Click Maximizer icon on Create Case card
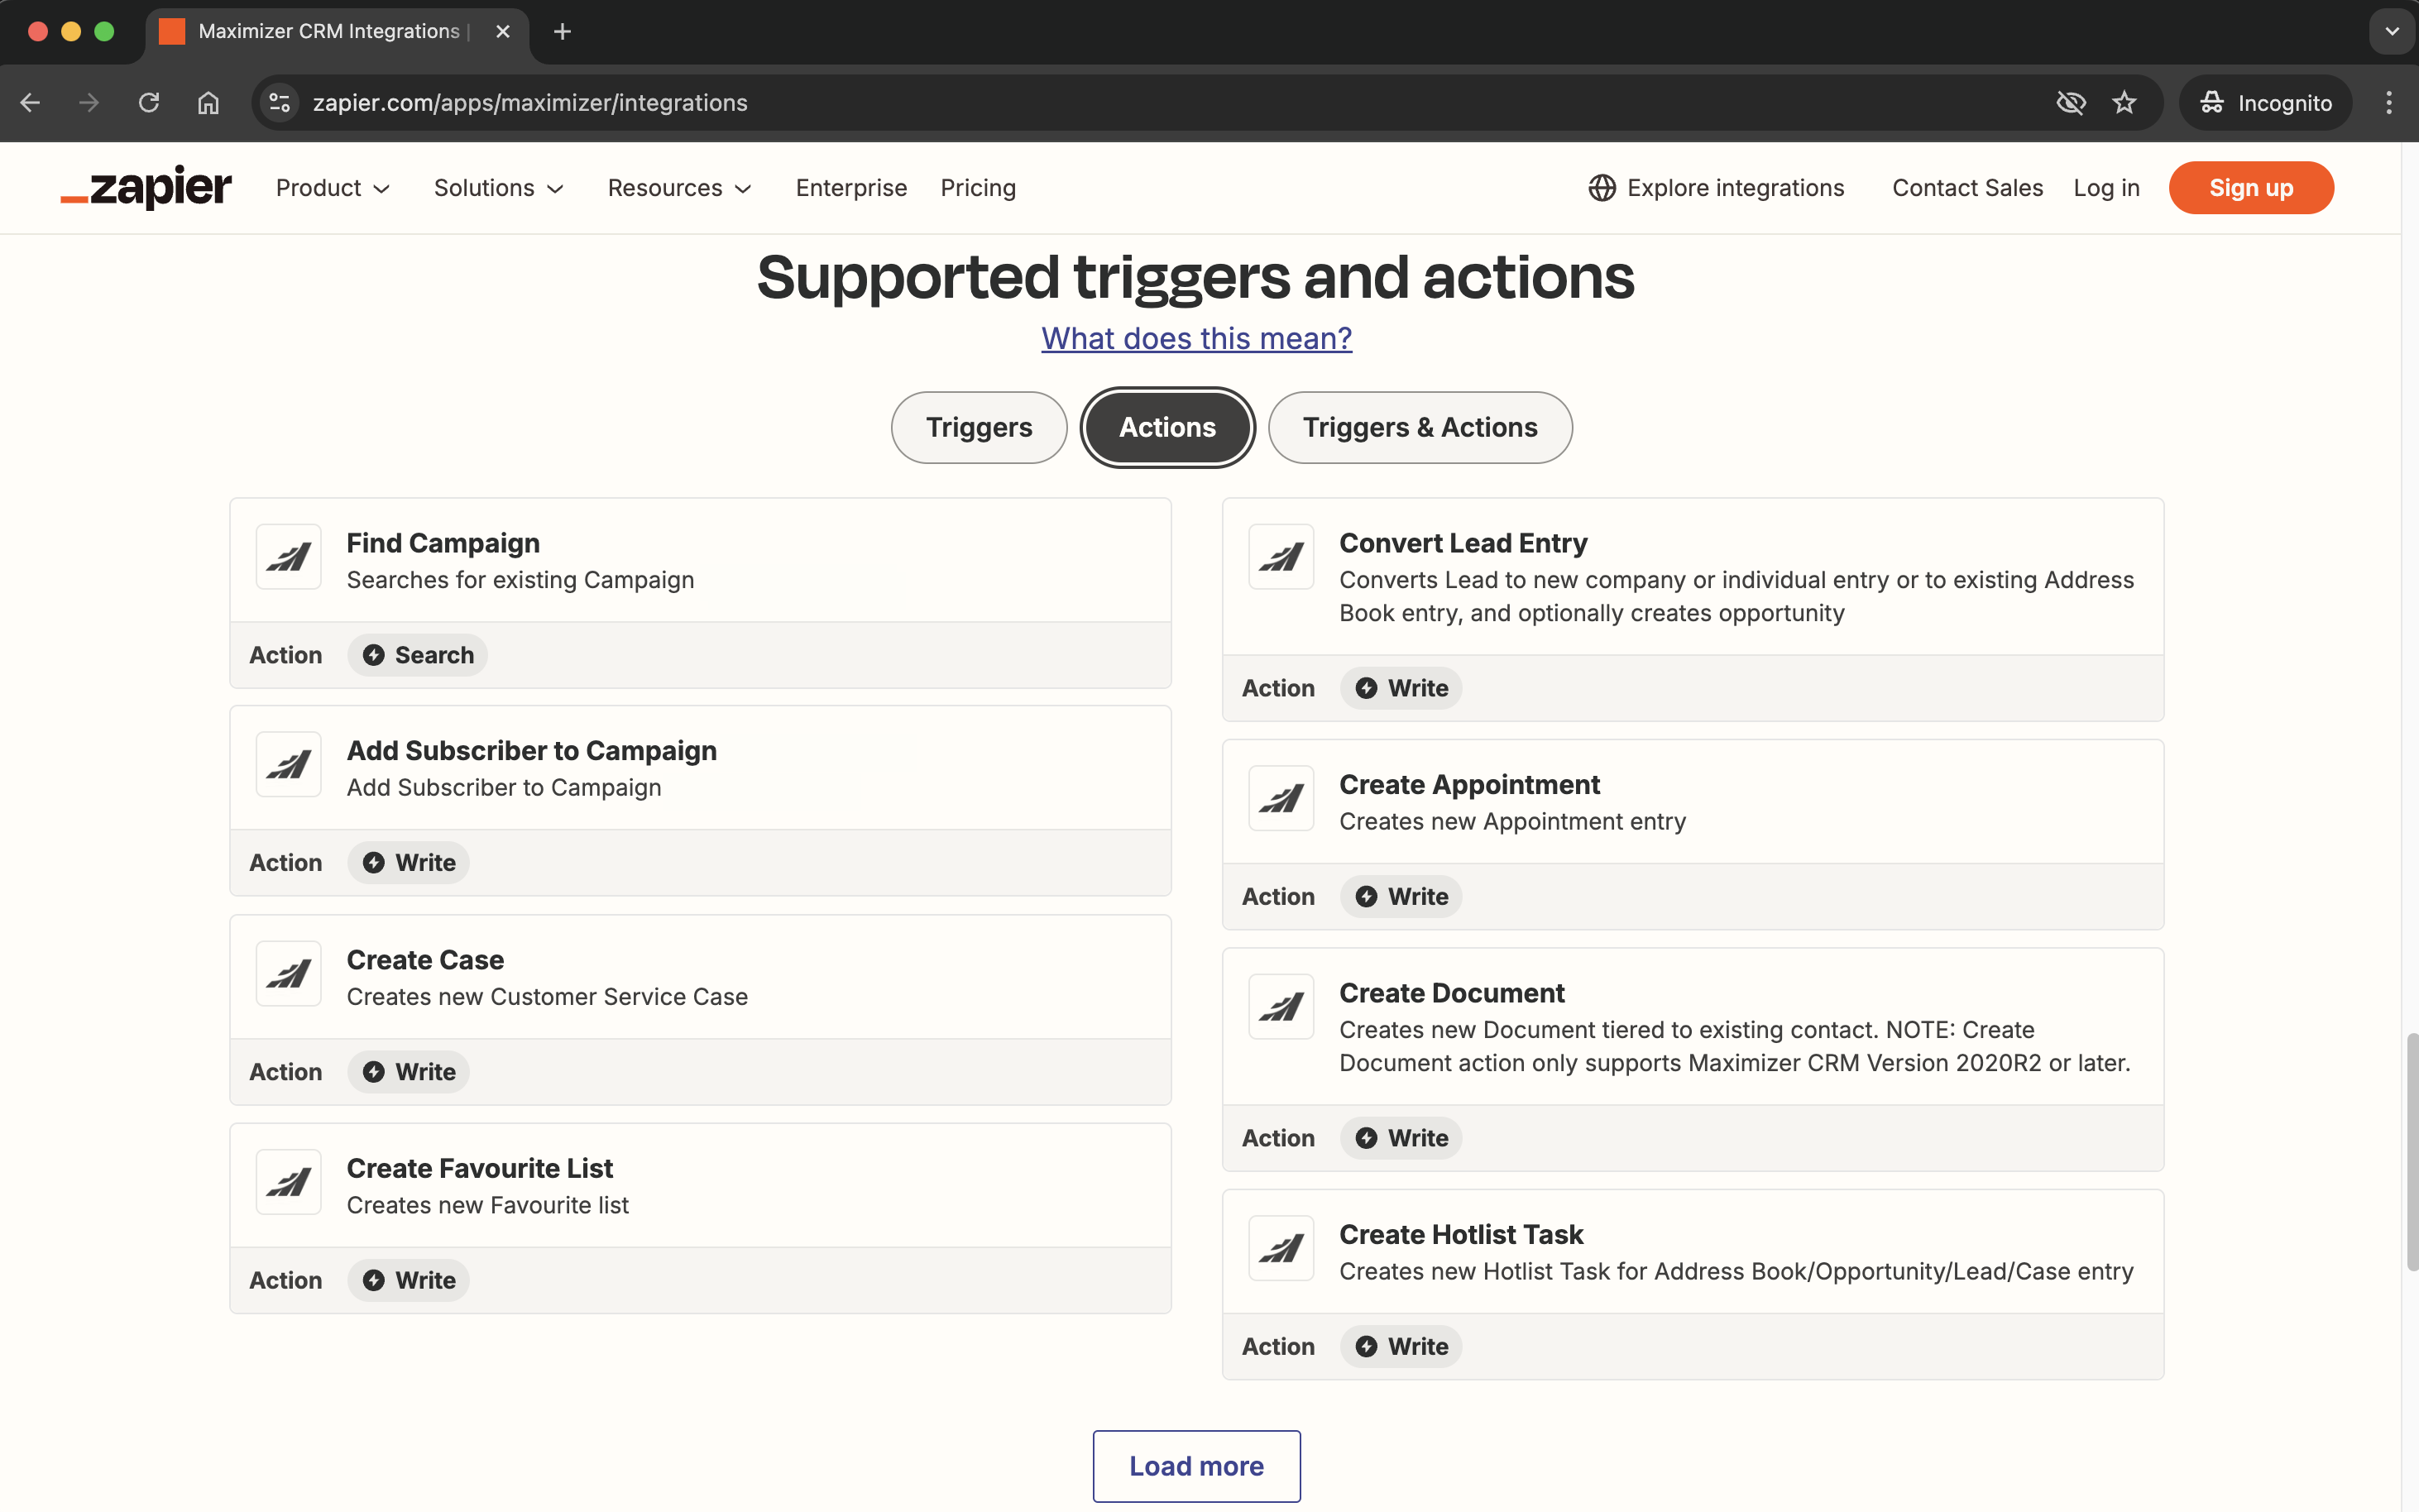 coord(288,974)
